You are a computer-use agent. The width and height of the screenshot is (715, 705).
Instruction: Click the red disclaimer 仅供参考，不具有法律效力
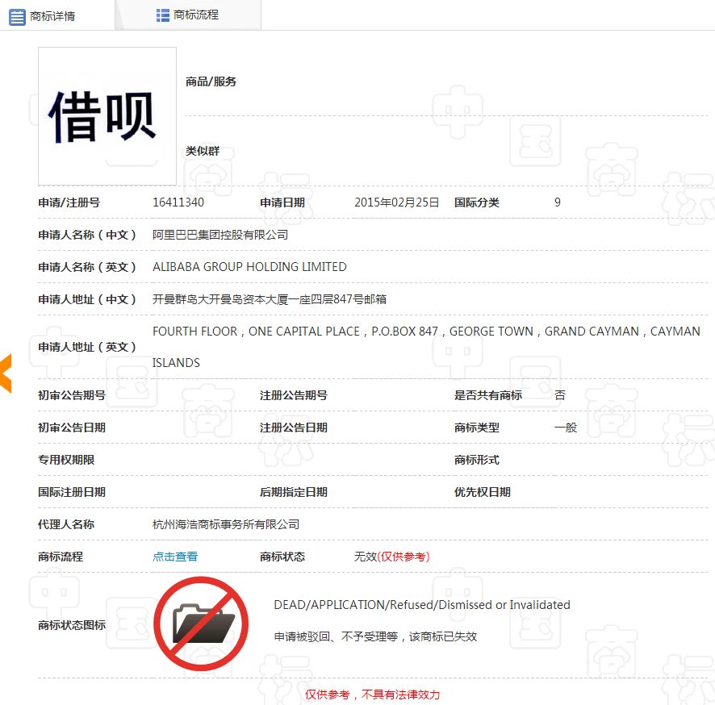[x=372, y=695]
